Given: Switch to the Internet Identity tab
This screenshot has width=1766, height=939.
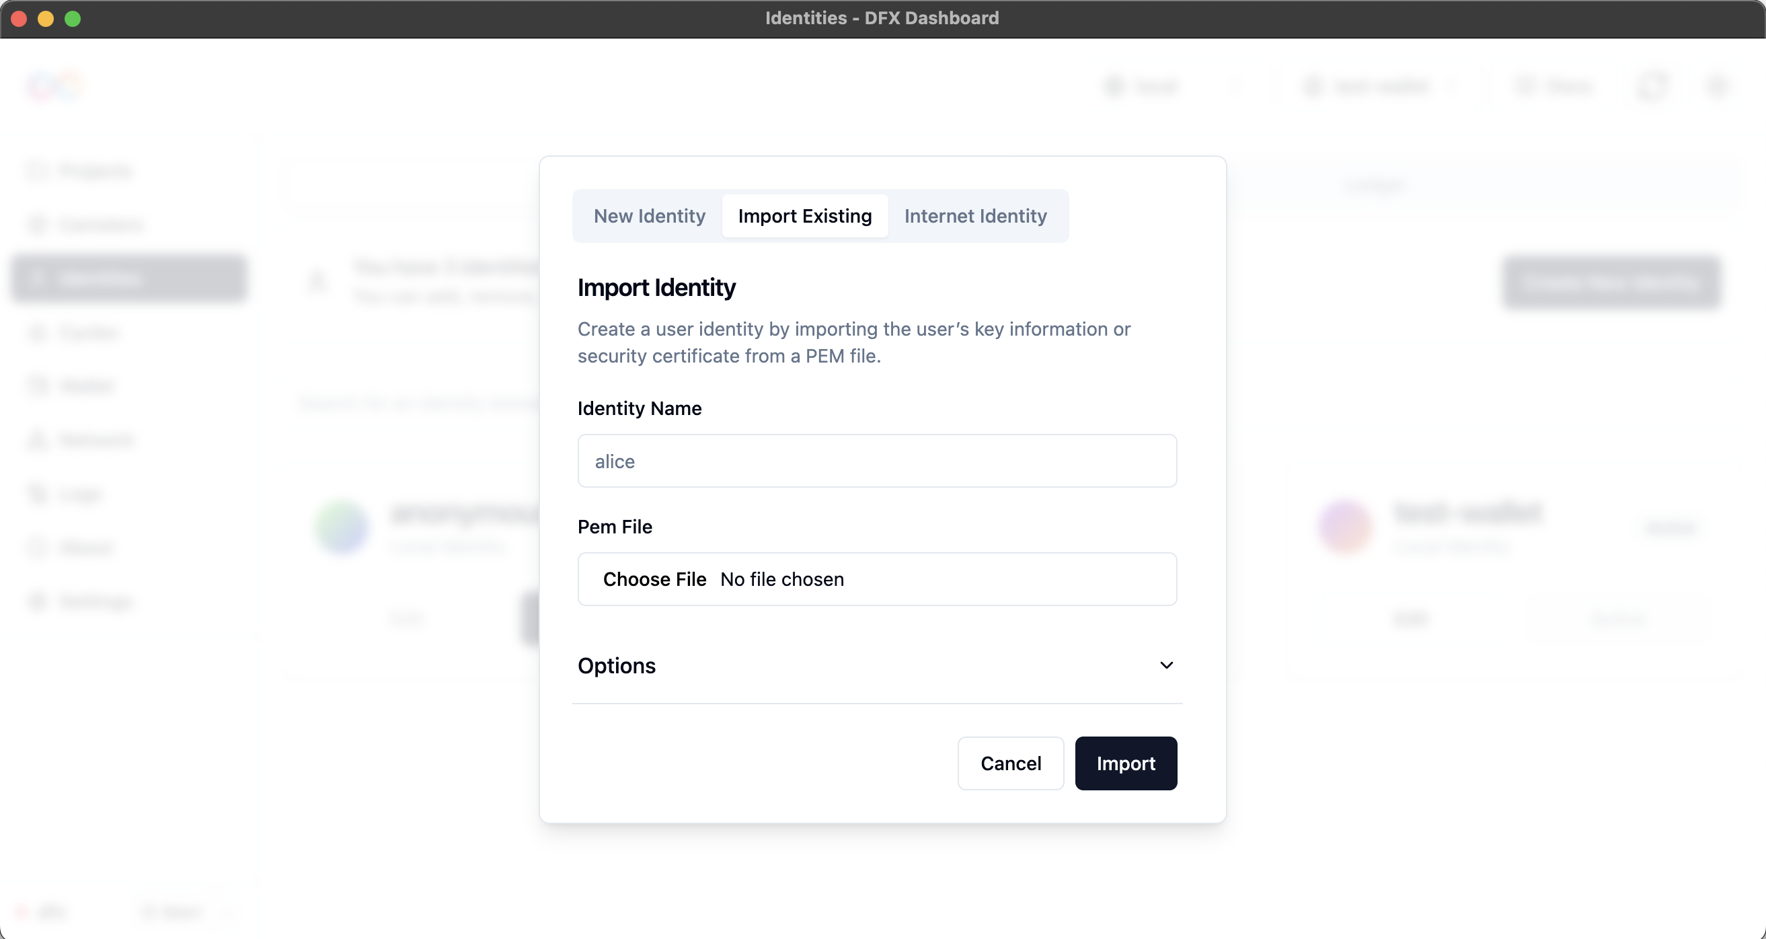Looking at the screenshot, I should point(976,216).
